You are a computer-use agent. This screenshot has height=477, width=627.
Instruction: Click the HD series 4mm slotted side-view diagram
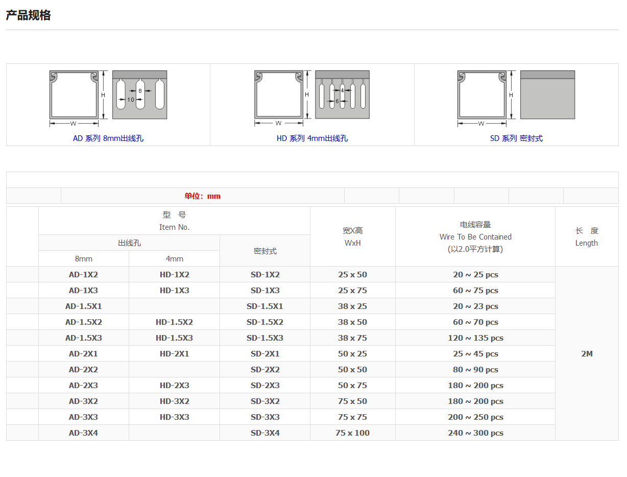click(x=342, y=95)
